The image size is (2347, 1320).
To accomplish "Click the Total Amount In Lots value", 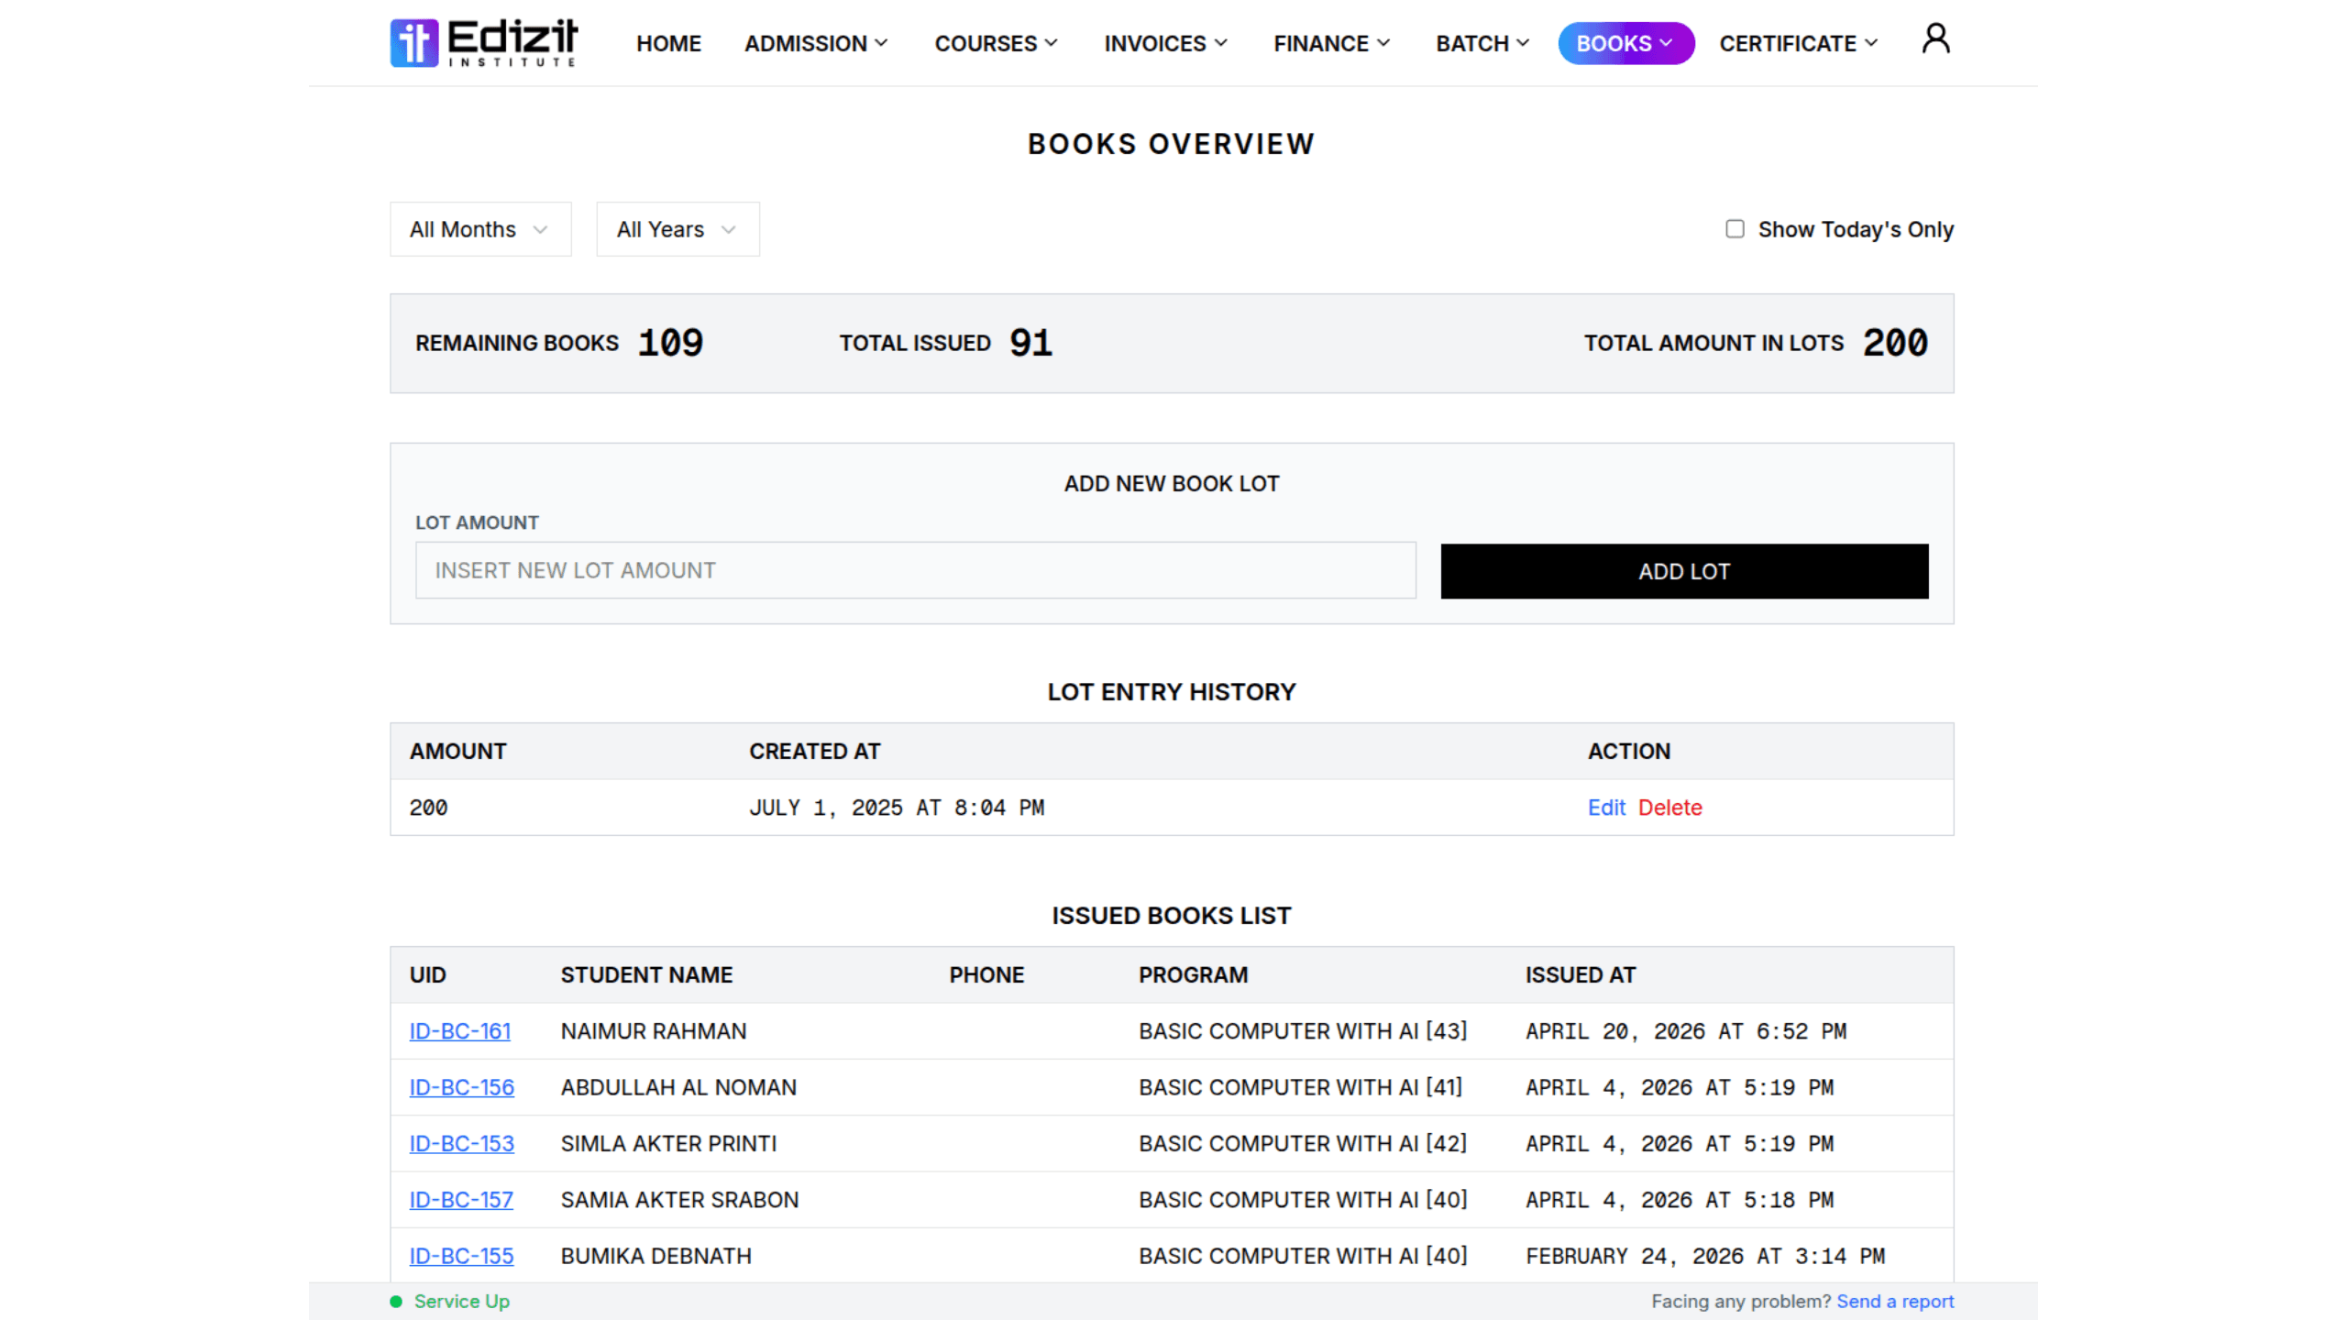I will pyautogui.click(x=1895, y=343).
